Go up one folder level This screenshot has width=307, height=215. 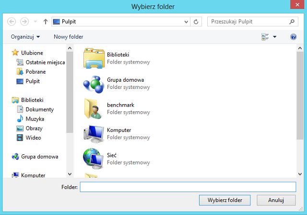coord(46,21)
